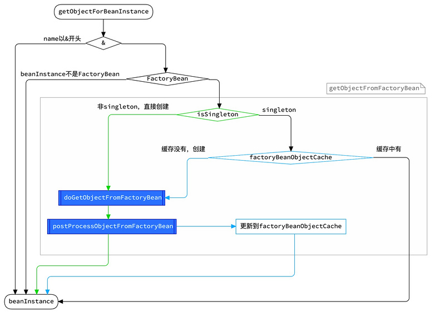This screenshot has height=327, width=445.
Task: Click the beanInstance不是FactoryBean label
Action: 70,73
